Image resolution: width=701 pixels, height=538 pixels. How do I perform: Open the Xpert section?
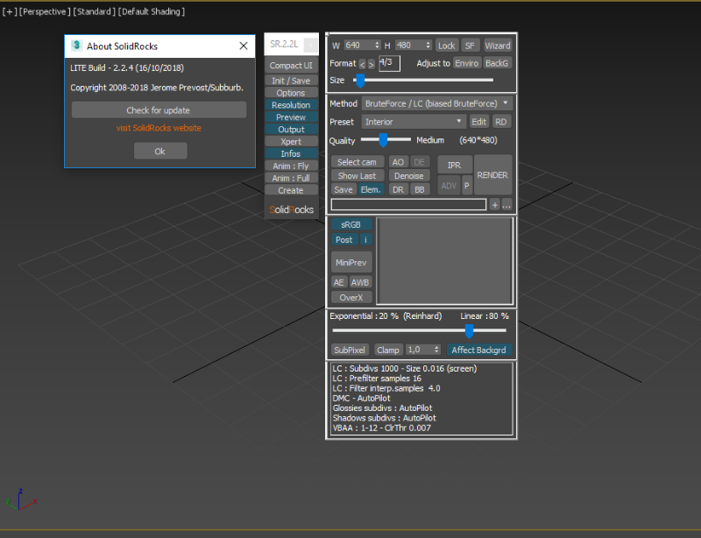(291, 141)
